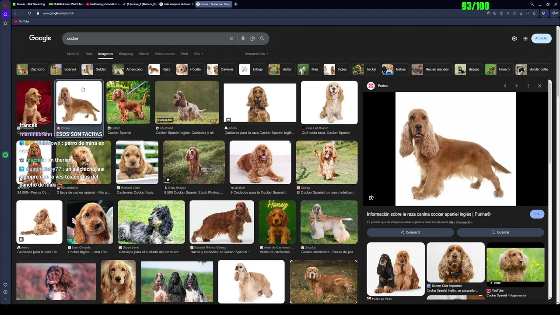
Task: Select the Poodle filter chip
Action: coord(189,69)
